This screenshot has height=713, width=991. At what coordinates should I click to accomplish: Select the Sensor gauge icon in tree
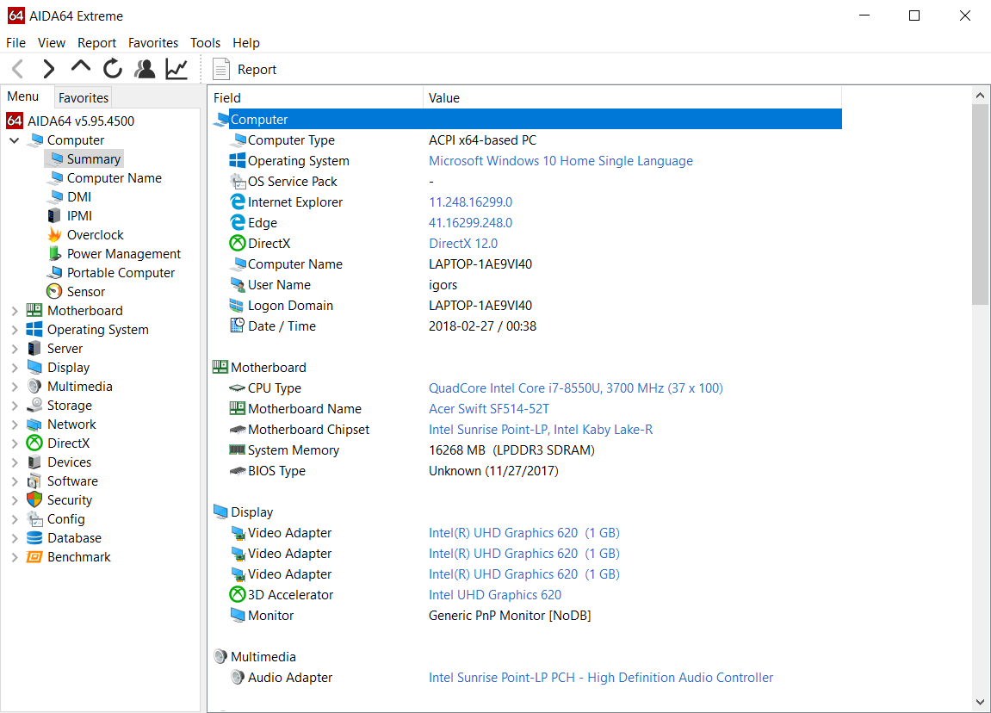click(x=55, y=291)
